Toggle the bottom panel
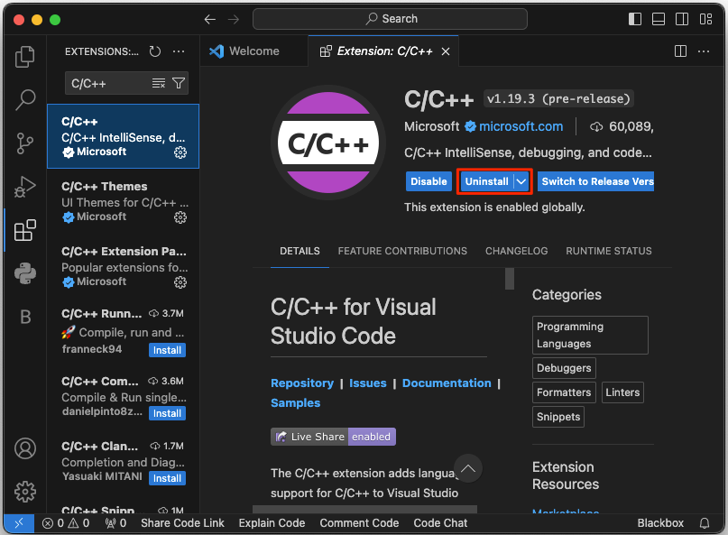728x535 pixels. point(659,19)
